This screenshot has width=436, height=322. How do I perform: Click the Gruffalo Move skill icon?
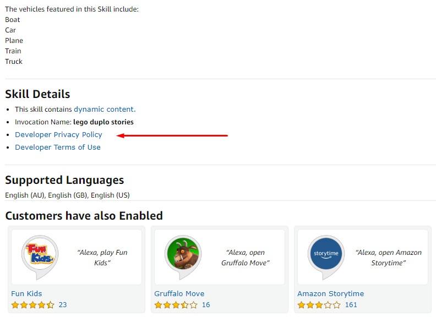[183, 256]
